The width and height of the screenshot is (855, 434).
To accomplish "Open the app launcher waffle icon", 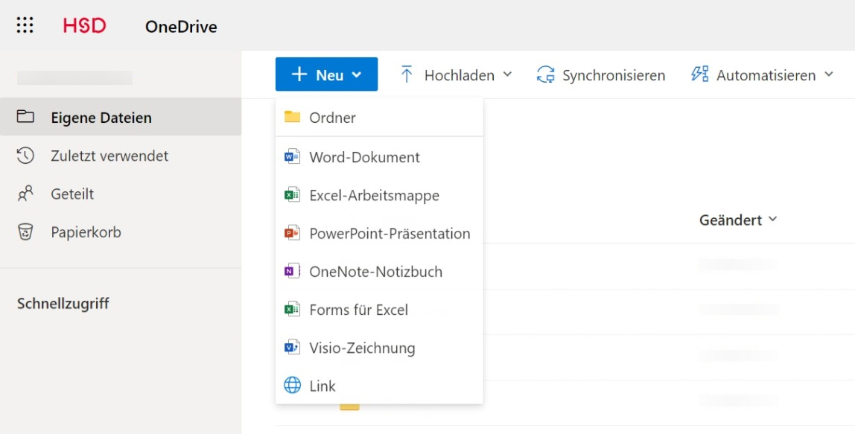I will 25,26.
